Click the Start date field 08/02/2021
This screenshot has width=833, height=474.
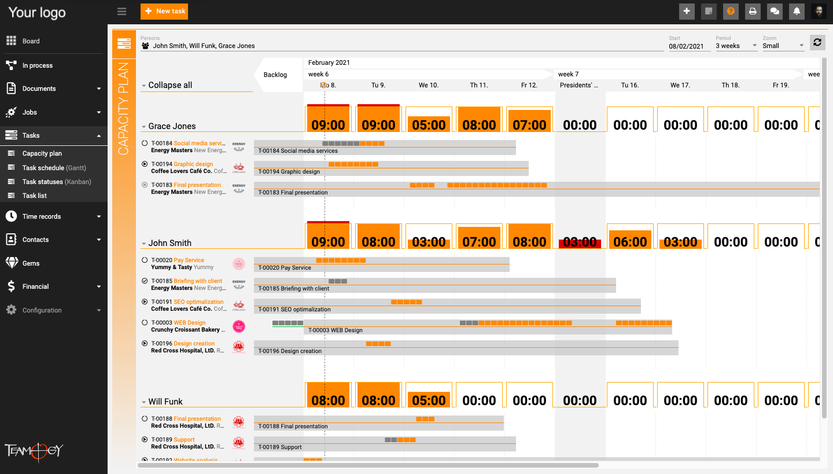click(690, 46)
